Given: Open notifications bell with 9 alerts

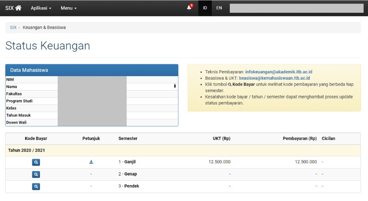Looking at the screenshot, I should (x=189, y=8).
